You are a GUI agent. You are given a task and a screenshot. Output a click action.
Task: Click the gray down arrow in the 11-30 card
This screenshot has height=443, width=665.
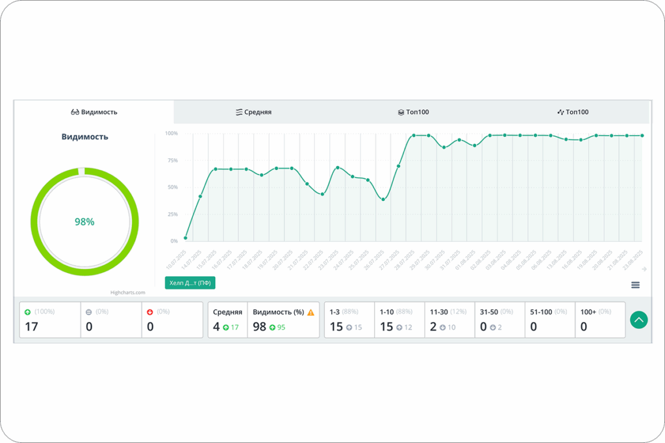click(x=442, y=328)
